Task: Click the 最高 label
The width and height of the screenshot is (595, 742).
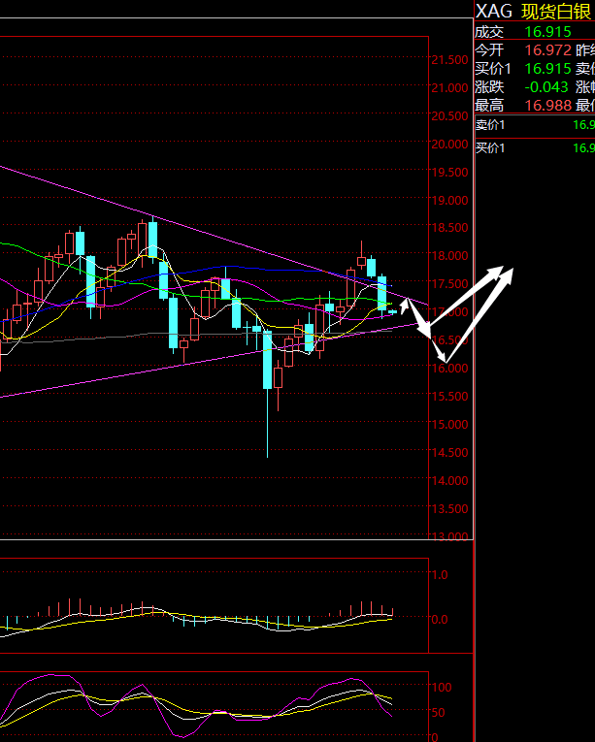Action: tap(489, 105)
